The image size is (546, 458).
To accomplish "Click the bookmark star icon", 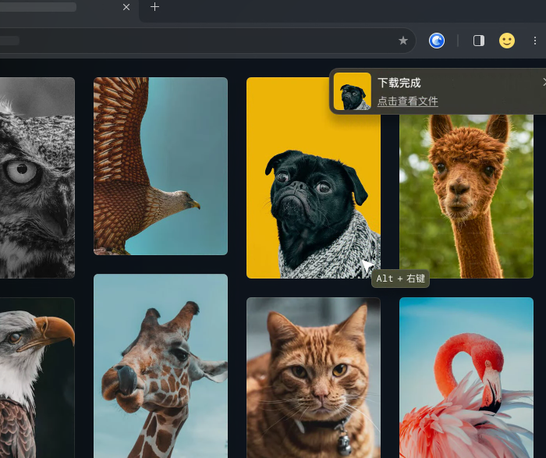I will coord(403,41).
